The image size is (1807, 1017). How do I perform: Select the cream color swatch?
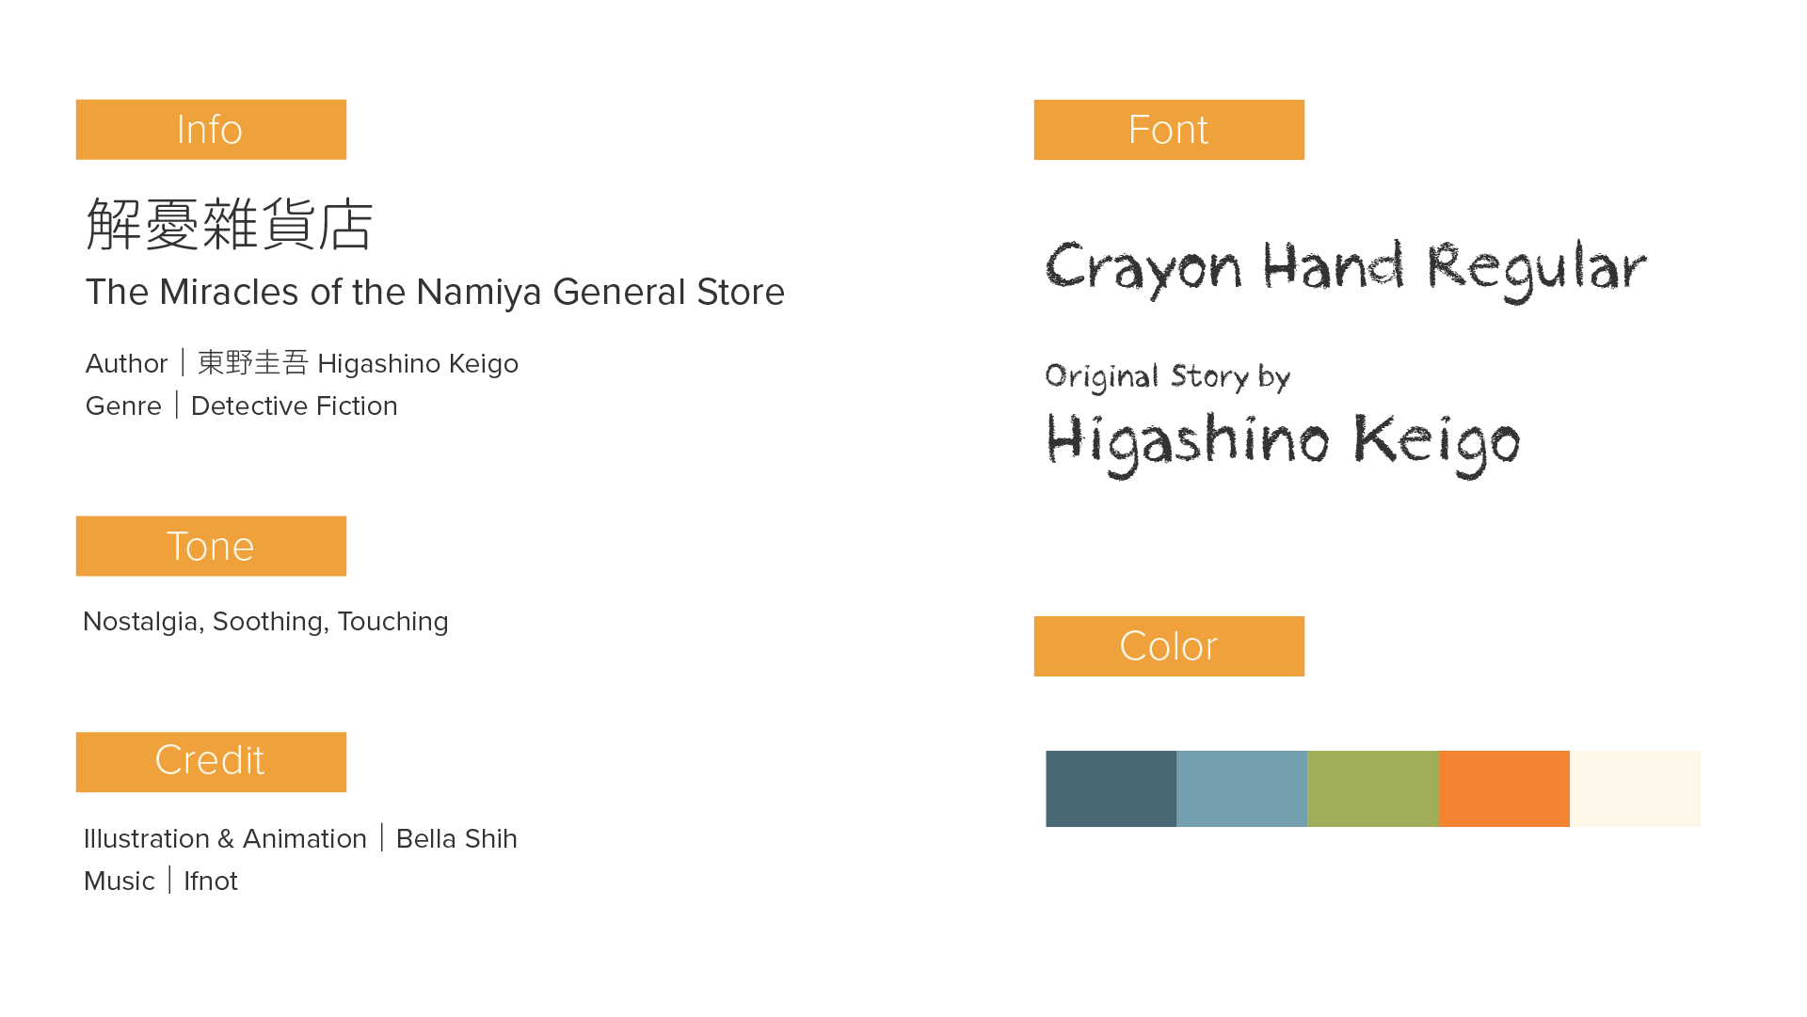coord(1635,788)
